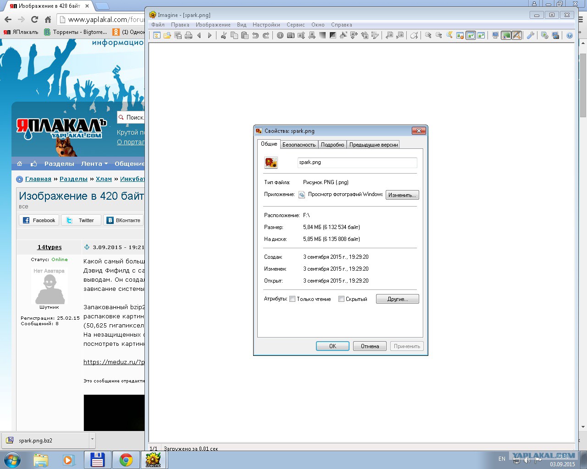Viewport: 587px width, 469px height.
Task: Click the Отмена button
Action: [370, 346]
